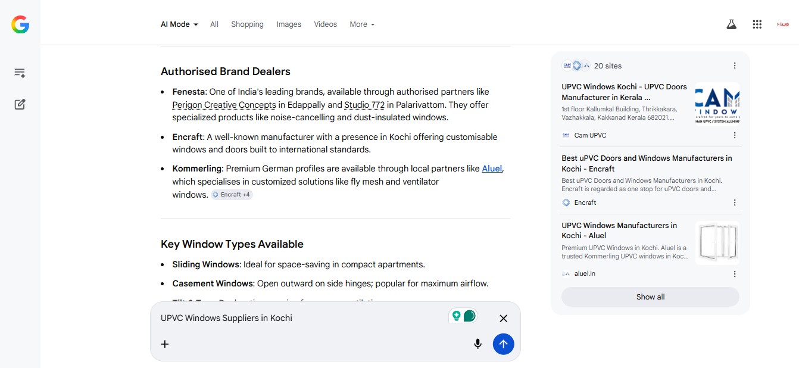Open more options for the 20 sites panel
Screen dimensions: 799x368
pyautogui.click(x=735, y=66)
